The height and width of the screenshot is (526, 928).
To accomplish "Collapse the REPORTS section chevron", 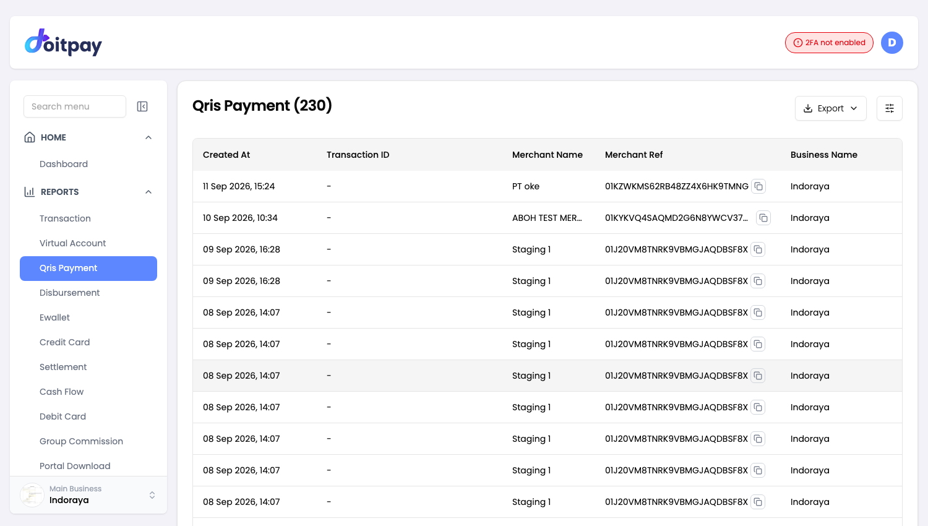I will point(148,192).
